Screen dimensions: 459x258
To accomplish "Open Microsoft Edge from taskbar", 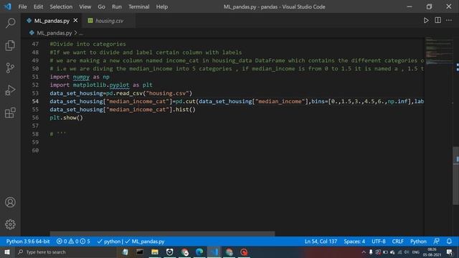I will pyautogui.click(x=199, y=252).
